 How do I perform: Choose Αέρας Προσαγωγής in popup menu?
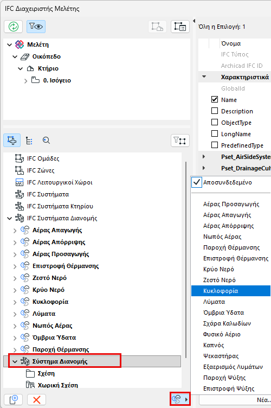pyautogui.click(x=231, y=204)
